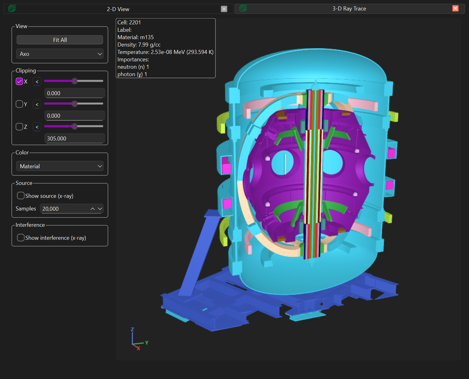The image size is (469, 379).
Task: Close the 2-D View tab
Action: [x=224, y=9]
